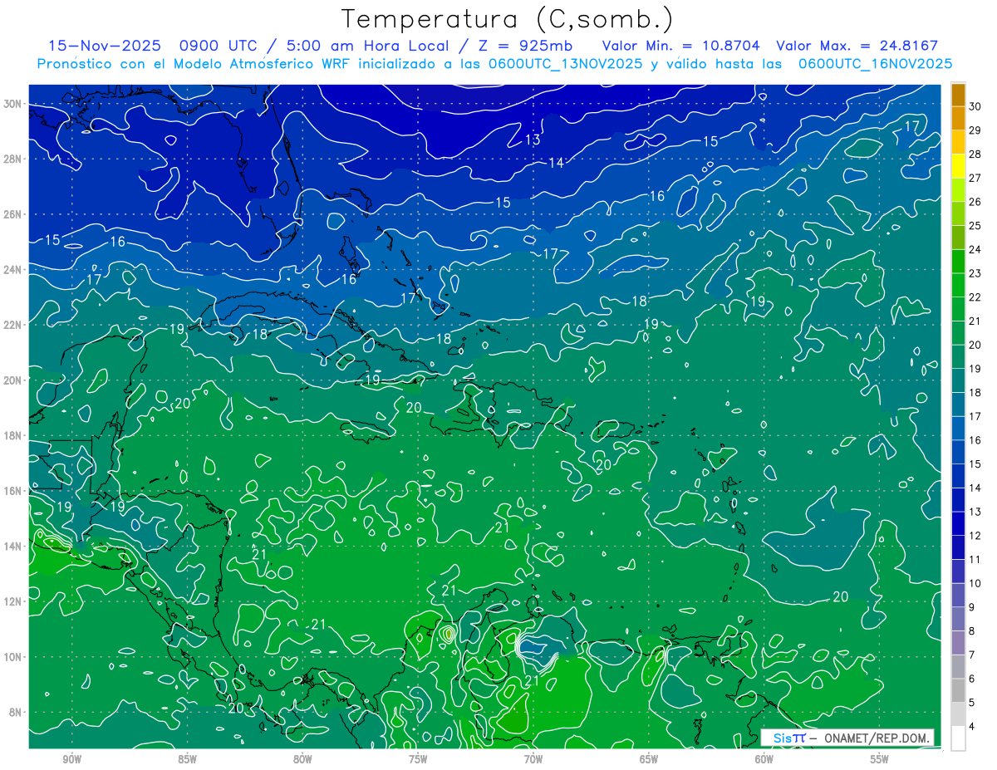This screenshot has width=997, height=770.
Task: Click the white color scale swatch below 4
Action: pyautogui.click(x=958, y=738)
